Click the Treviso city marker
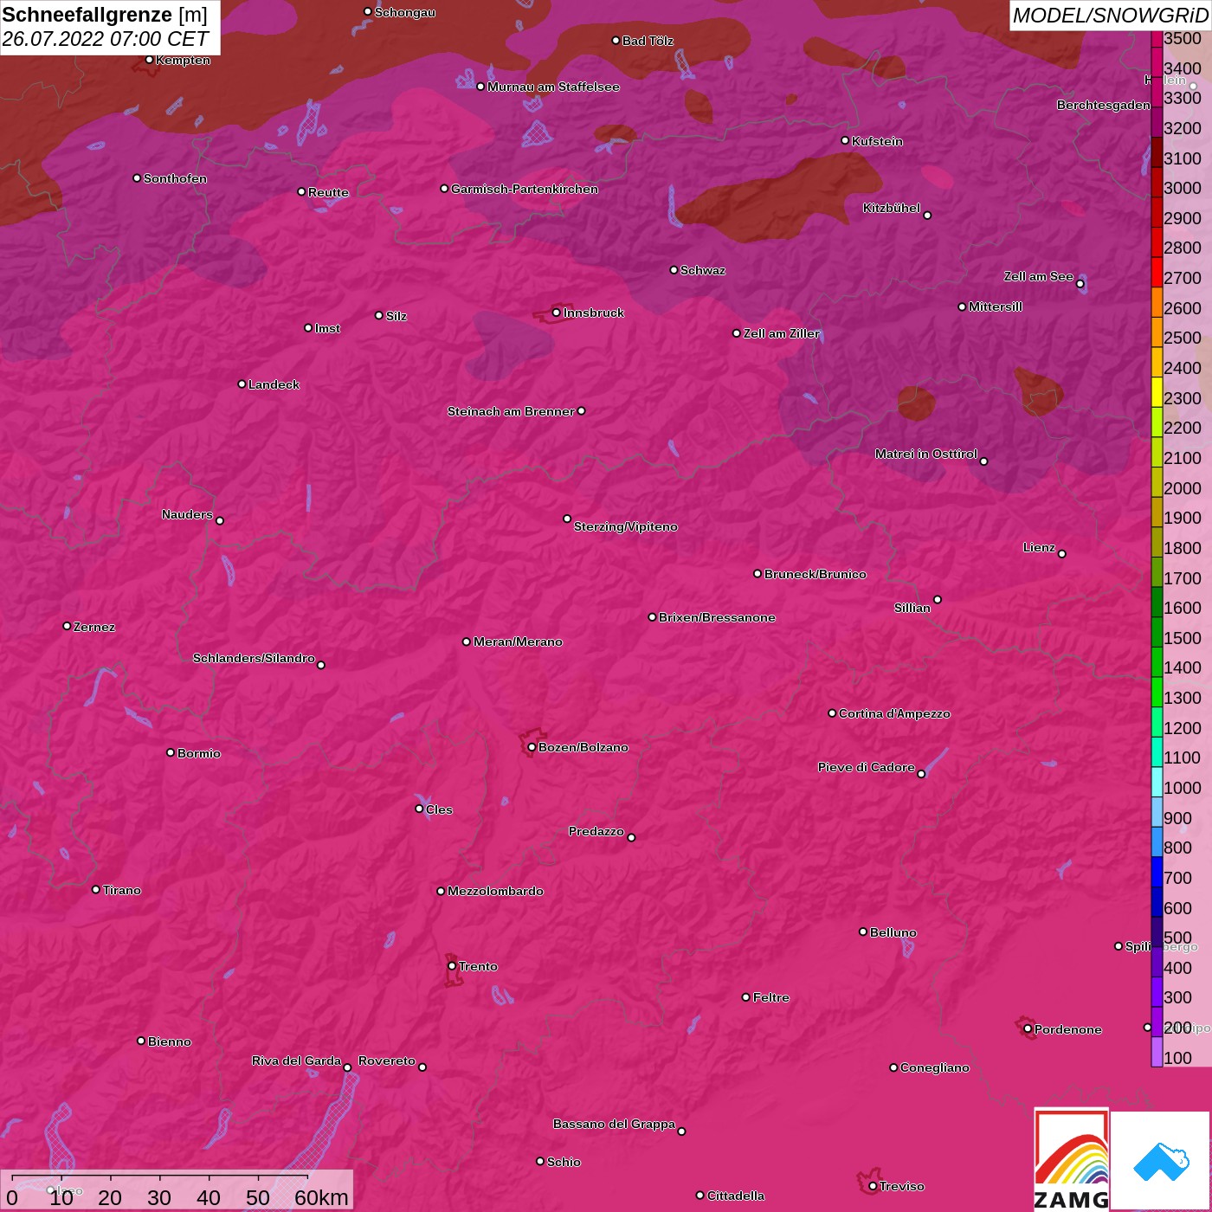1212x1212 pixels. (x=873, y=1186)
